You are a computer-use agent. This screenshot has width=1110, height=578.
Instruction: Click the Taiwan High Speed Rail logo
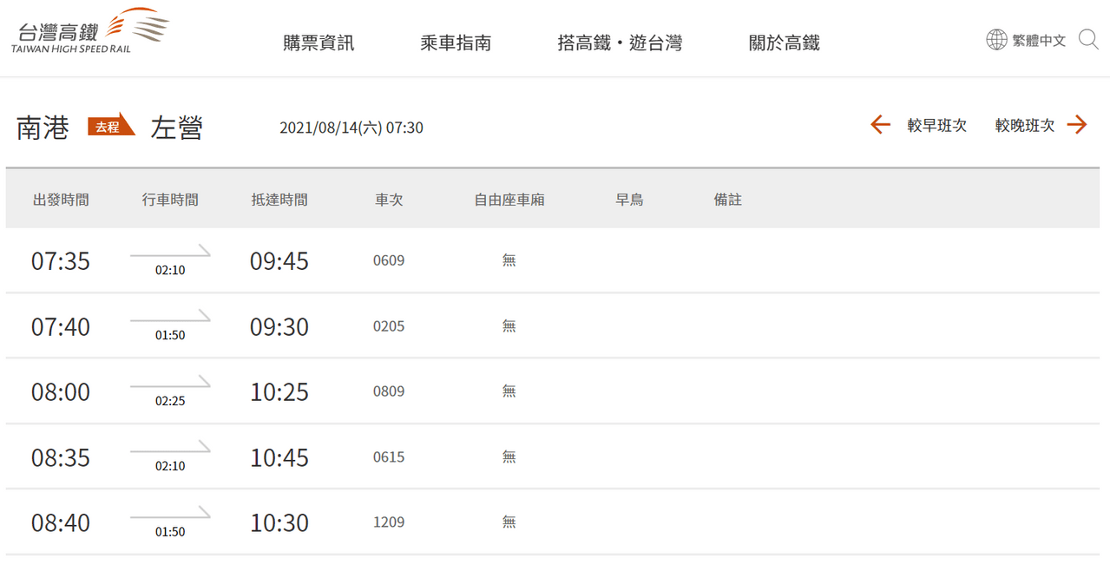click(90, 31)
